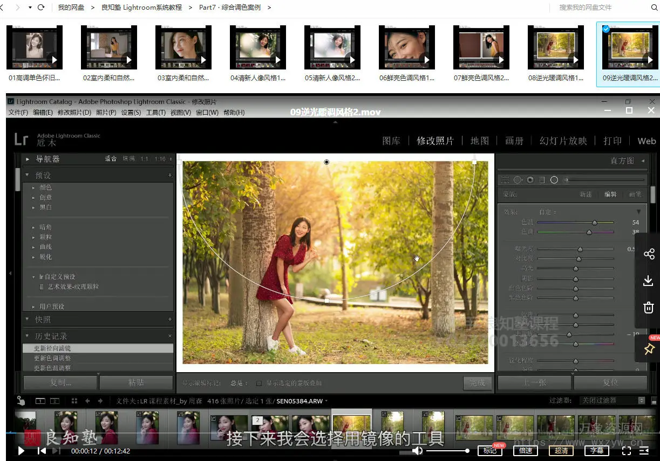660x461 pixels.
Task: Click the 完成 done button
Action: [x=477, y=383]
